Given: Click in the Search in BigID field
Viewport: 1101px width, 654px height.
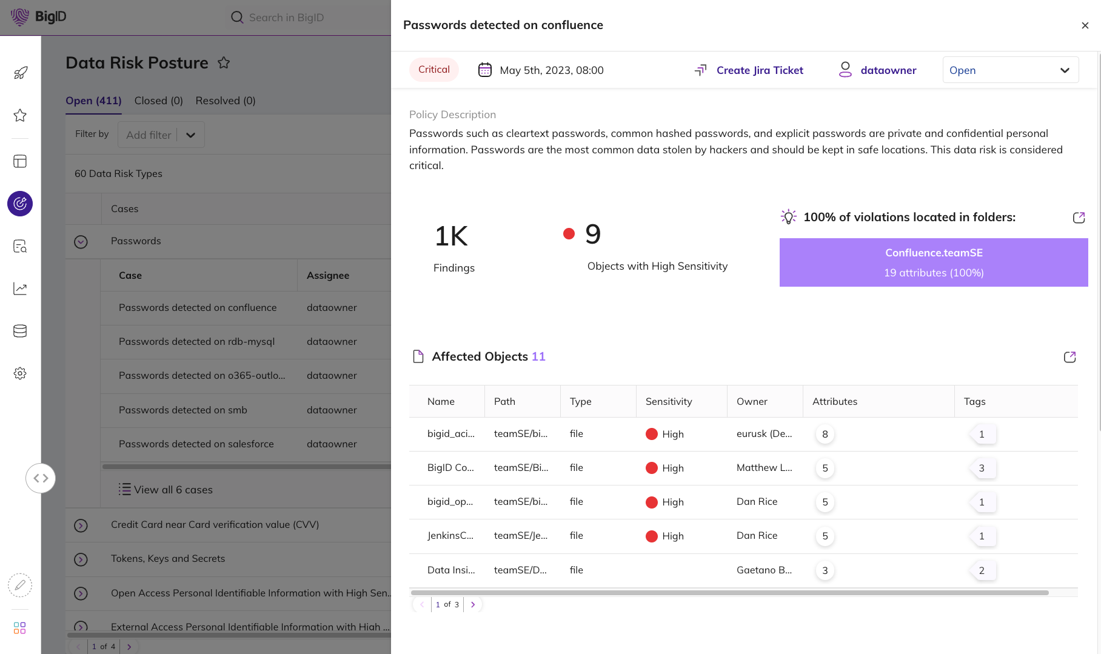Looking at the screenshot, I should pyautogui.click(x=309, y=18).
